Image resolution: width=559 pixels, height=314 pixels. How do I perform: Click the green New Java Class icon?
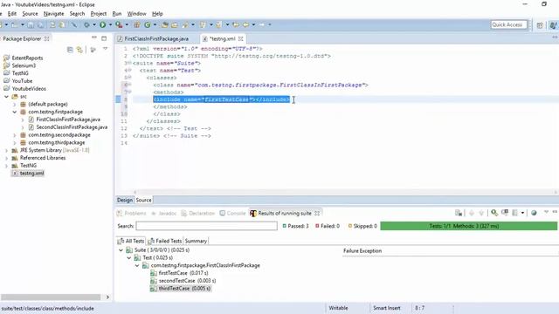click(x=148, y=24)
